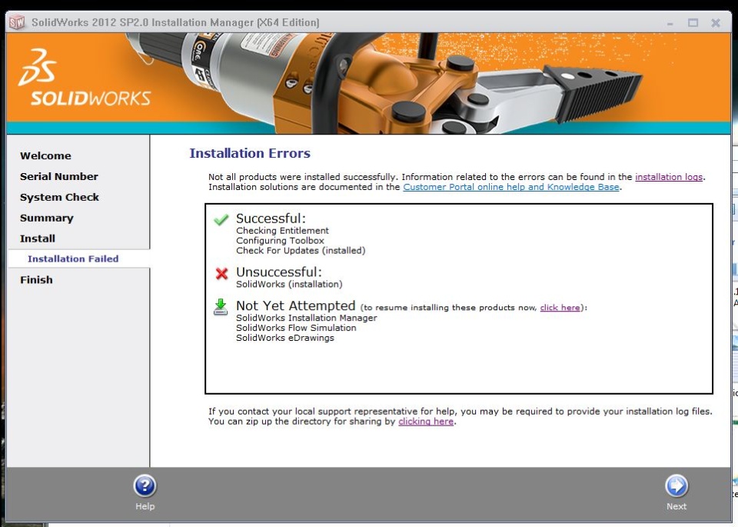738x527 pixels.
Task: Close the Installation Manager window
Action: pyautogui.click(x=716, y=22)
